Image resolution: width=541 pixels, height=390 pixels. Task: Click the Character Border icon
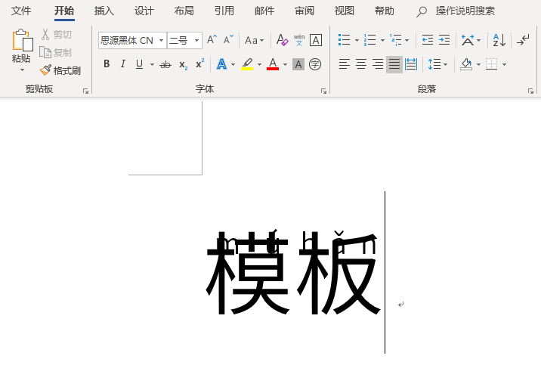(x=316, y=40)
